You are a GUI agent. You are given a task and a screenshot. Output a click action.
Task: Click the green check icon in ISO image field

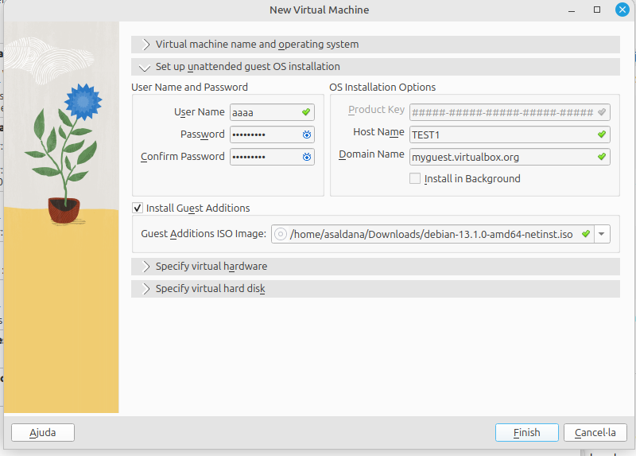[x=586, y=234]
